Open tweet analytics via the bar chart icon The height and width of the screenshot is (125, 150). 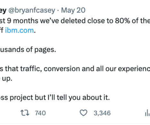[147, 113]
